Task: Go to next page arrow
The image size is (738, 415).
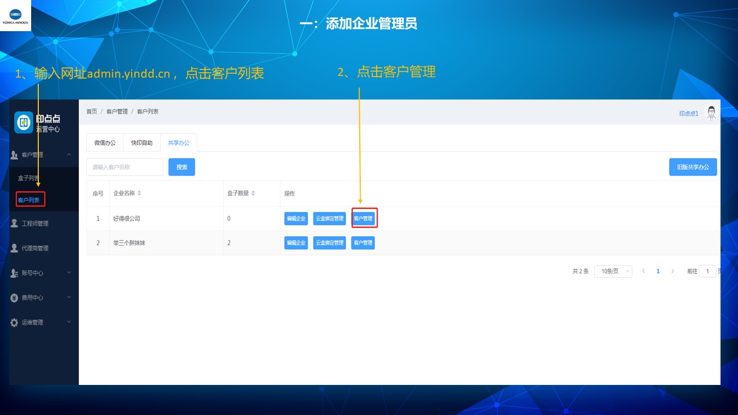Action: (672, 271)
